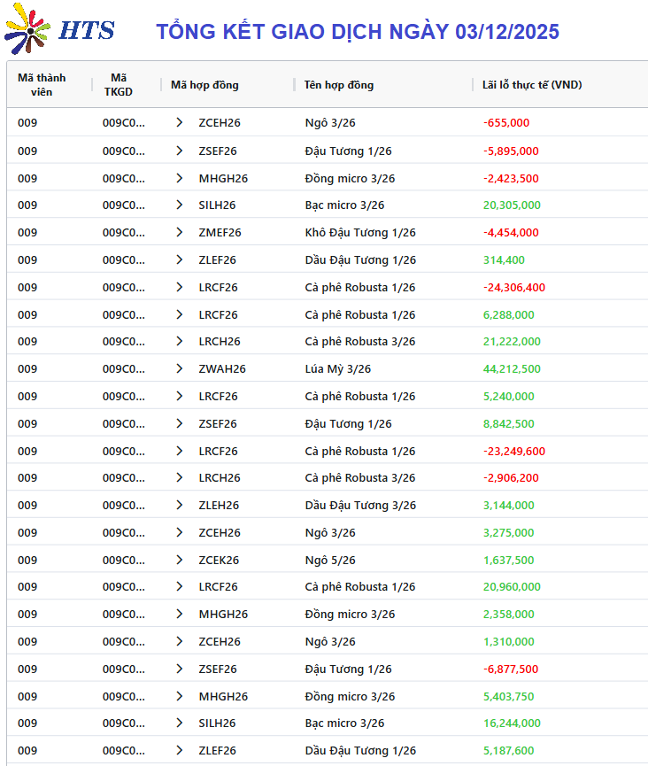This screenshot has height=766, width=648.
Task: Click the HTS logo
Action: pyautogui.click(x=58, y=30)
